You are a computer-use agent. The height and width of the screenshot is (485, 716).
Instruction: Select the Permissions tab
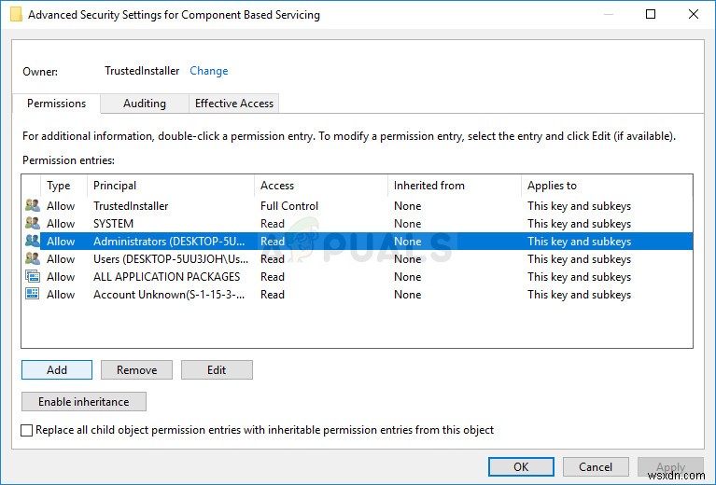pos(57,104)
